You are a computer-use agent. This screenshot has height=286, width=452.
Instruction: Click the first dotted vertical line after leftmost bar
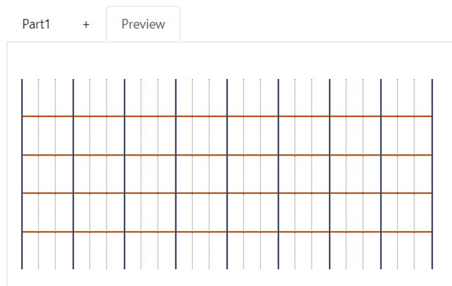pyautogui.click(x=38, y=174)
